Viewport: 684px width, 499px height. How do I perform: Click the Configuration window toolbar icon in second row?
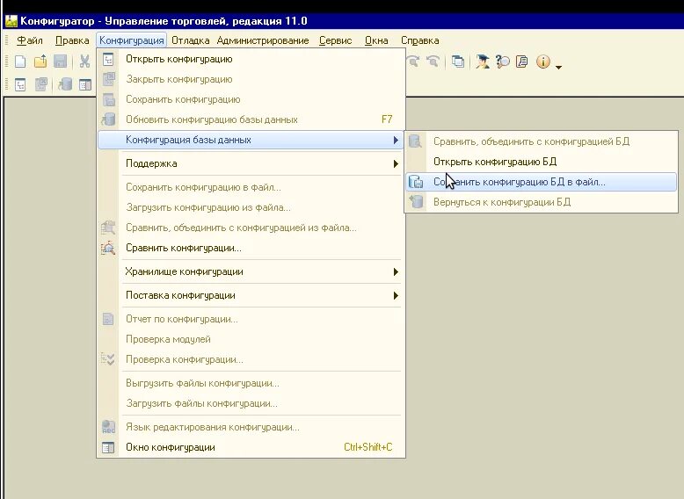click(x=85, y=84)
